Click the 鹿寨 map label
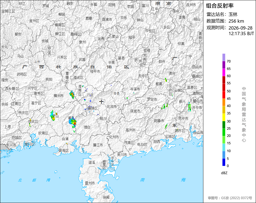This screenshot has width=256, height=203. [x=89, y=19]
